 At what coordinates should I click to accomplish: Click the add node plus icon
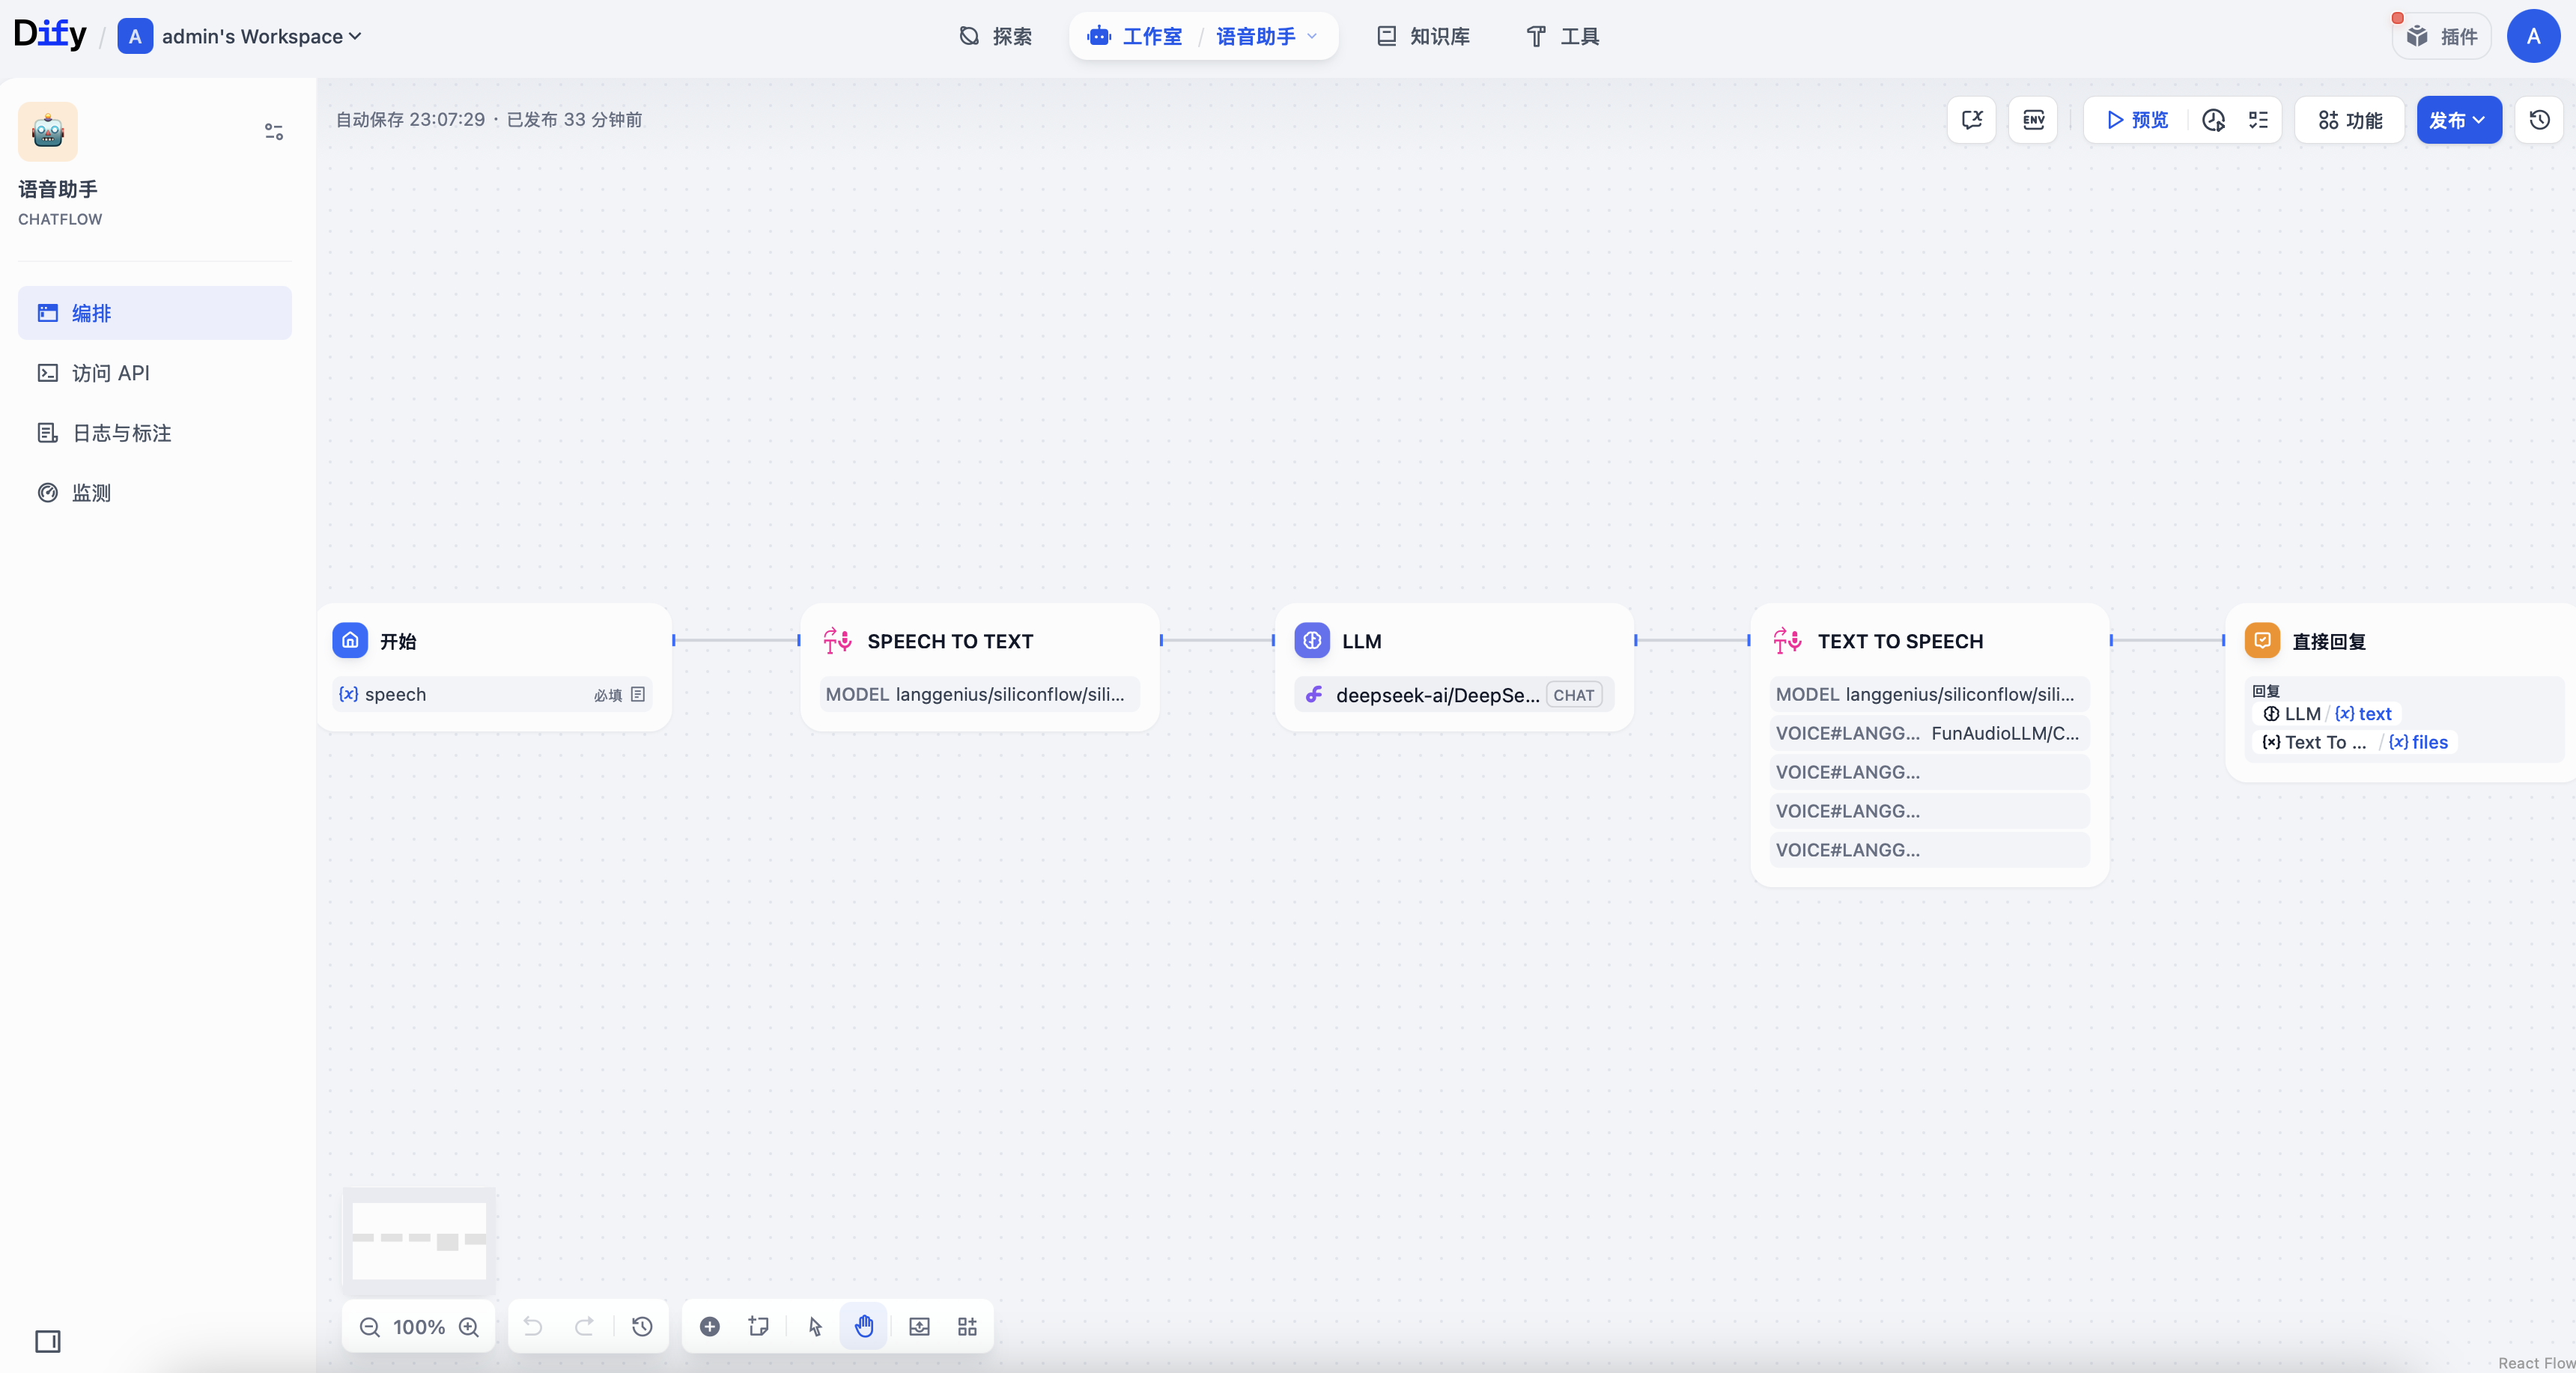point(709,1326)
